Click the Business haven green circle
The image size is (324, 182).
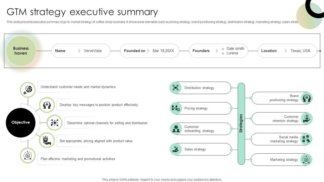click(x=21, y=51)
